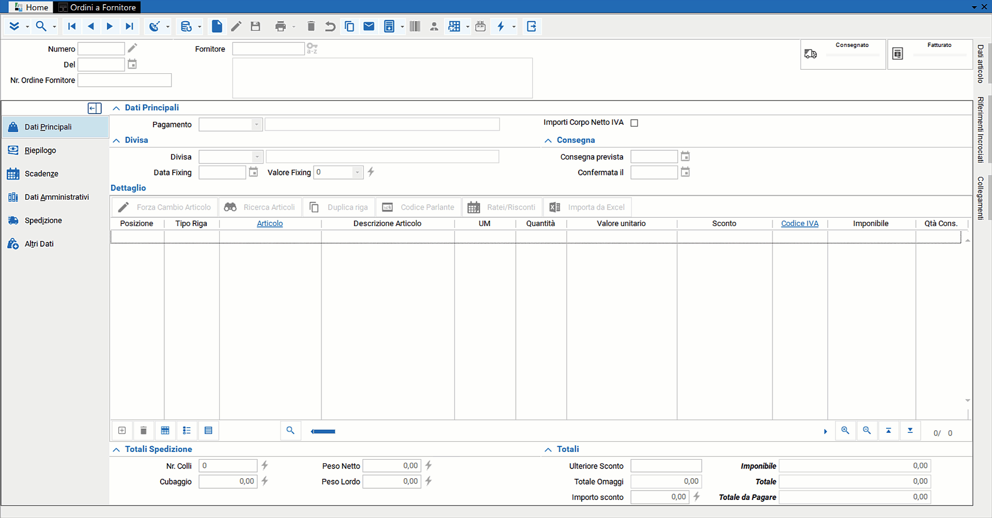Zoom out on the detail grid
The image size is (992, 518).
click(867, 430)
